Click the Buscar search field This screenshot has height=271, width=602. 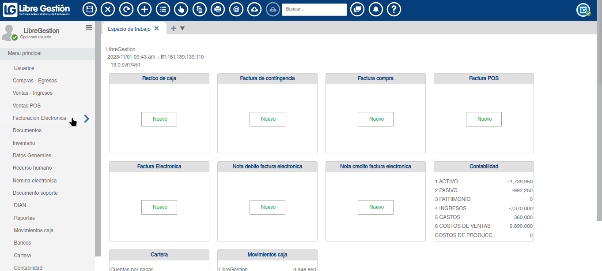click(314, 9)
